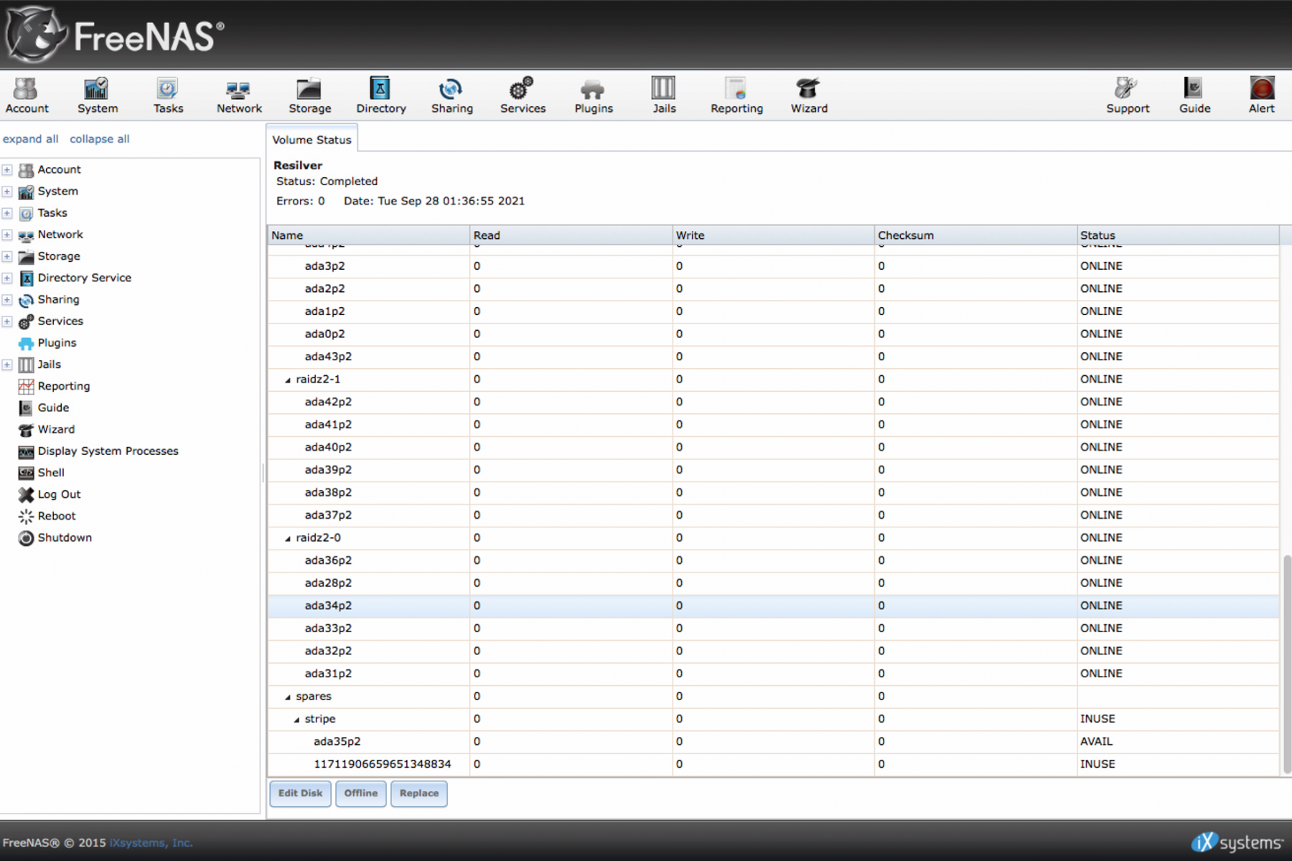Select the ada36p2 disk row
This screenshot has width=1292, height=861.
(773, 560)
